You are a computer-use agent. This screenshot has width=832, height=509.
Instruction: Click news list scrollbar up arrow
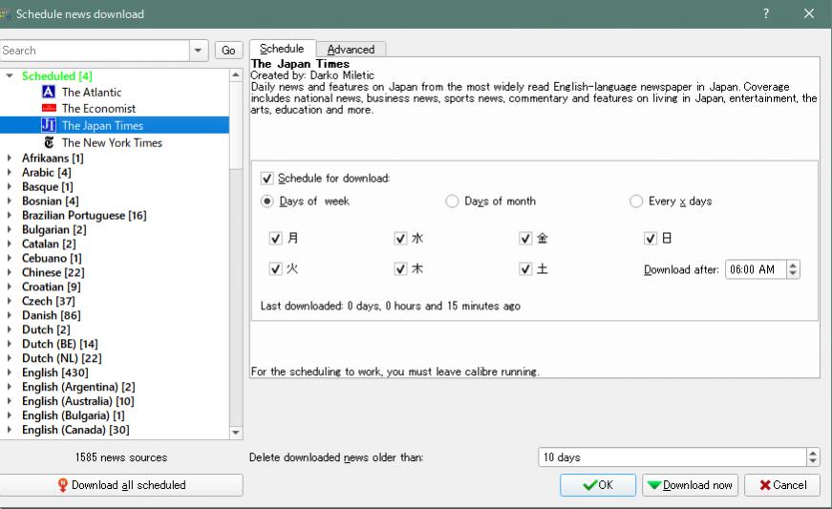[x=236, y=75]
